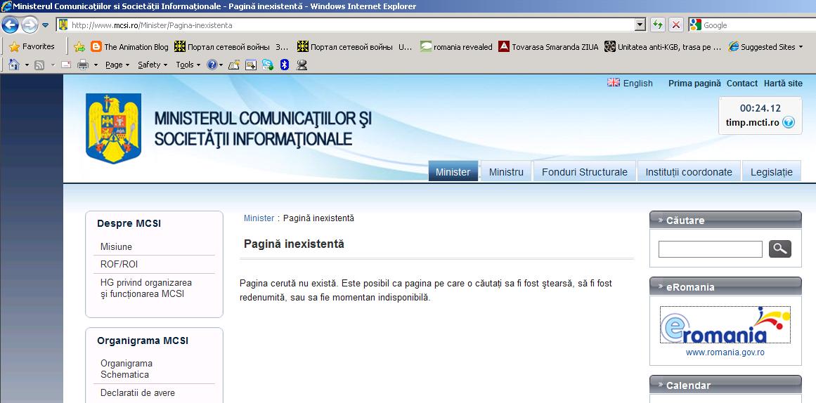Click the eRomania logo banner
This screenshot has width=816, height=403.
tap(725, 324)
